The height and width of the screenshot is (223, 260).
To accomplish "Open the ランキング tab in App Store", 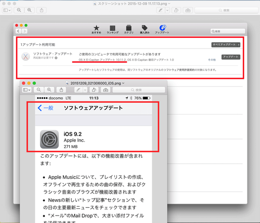I will [x=113, y=30].
